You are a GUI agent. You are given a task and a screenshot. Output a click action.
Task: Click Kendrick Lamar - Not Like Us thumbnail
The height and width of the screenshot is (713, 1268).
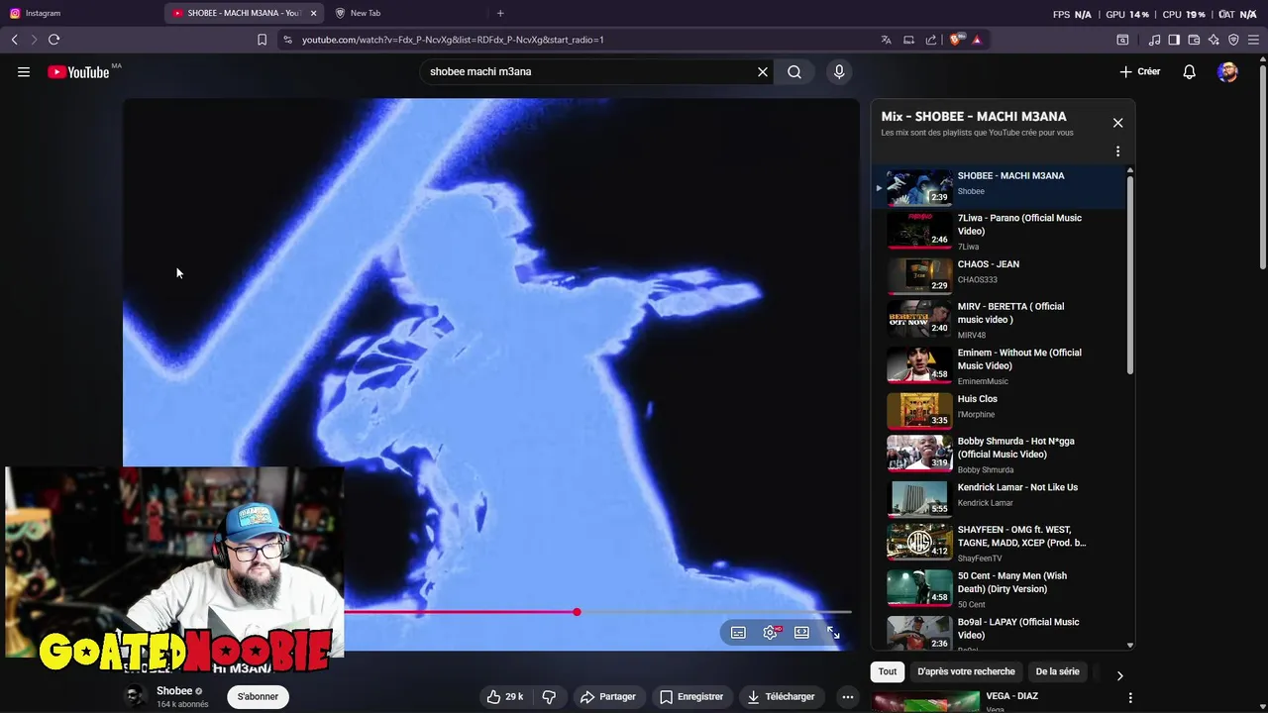coord(918,497)
